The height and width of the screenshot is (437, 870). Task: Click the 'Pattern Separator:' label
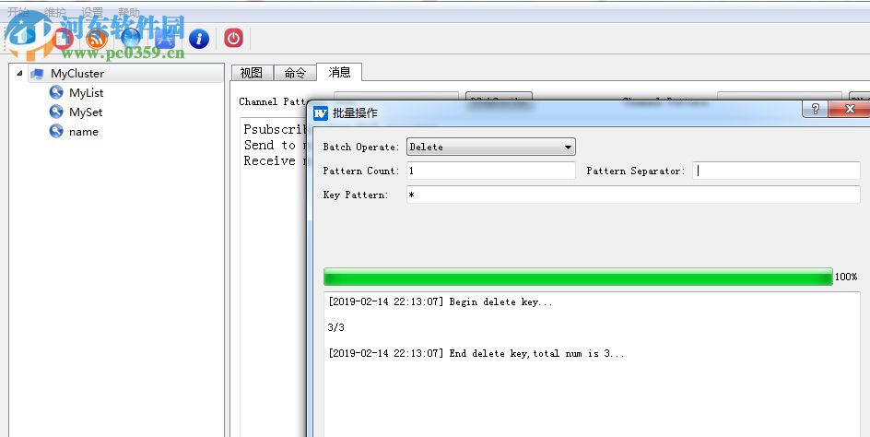(635, 171)
